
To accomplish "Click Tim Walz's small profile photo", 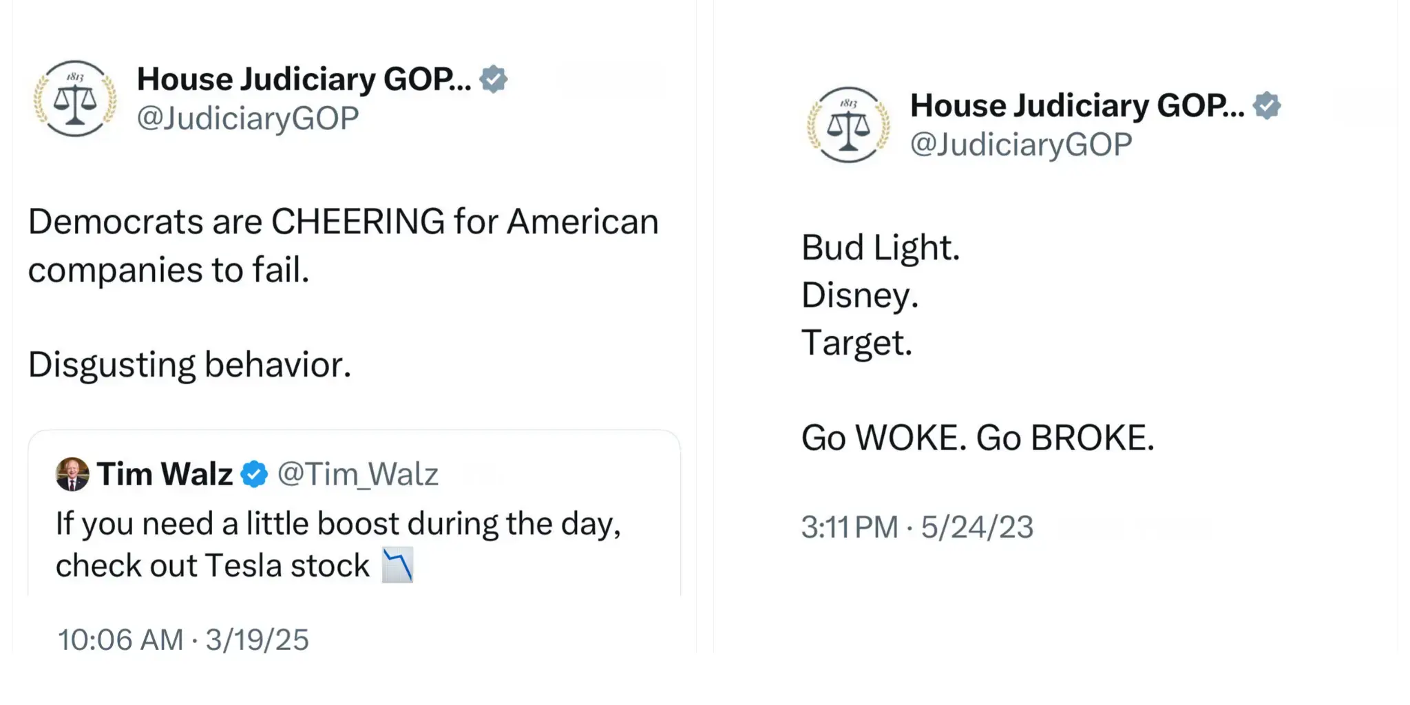I will pyautogui.click(x=72, y=474).
